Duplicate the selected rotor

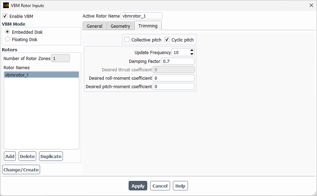coord(51,156)
